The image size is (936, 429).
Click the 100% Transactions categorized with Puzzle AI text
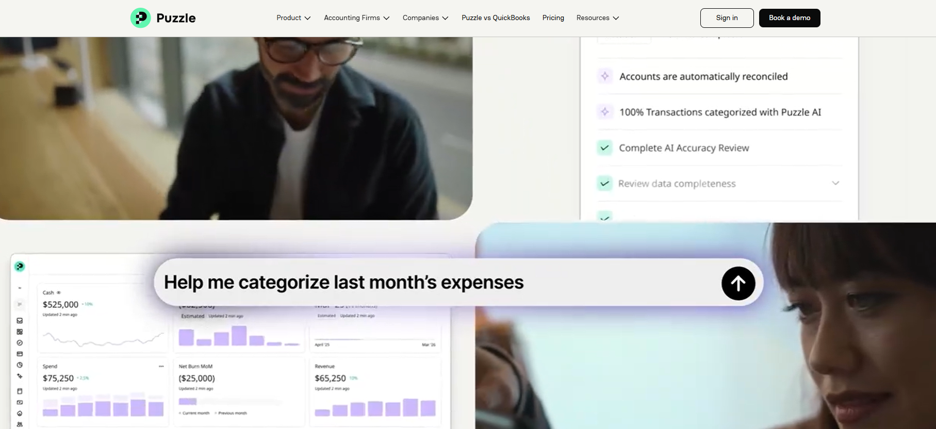720,112
